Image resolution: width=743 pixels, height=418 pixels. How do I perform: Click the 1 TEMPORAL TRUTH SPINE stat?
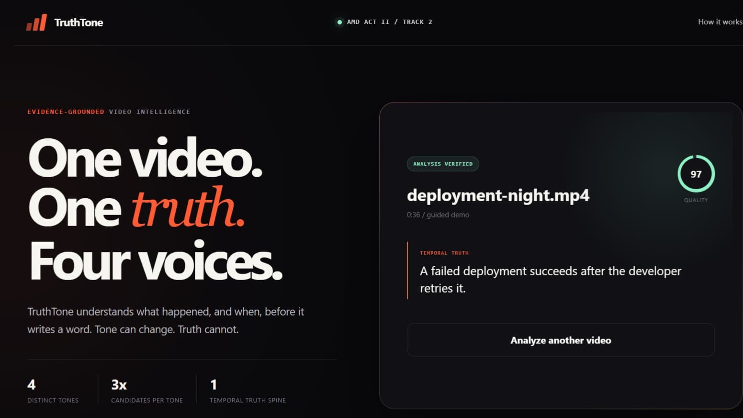point(248,391)
